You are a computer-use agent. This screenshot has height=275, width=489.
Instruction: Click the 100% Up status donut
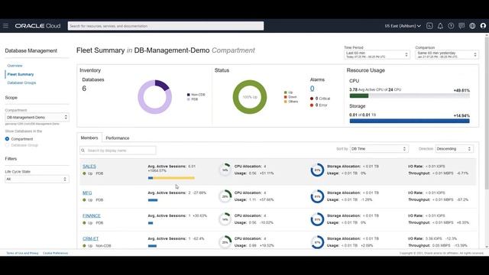coord(250,97)
